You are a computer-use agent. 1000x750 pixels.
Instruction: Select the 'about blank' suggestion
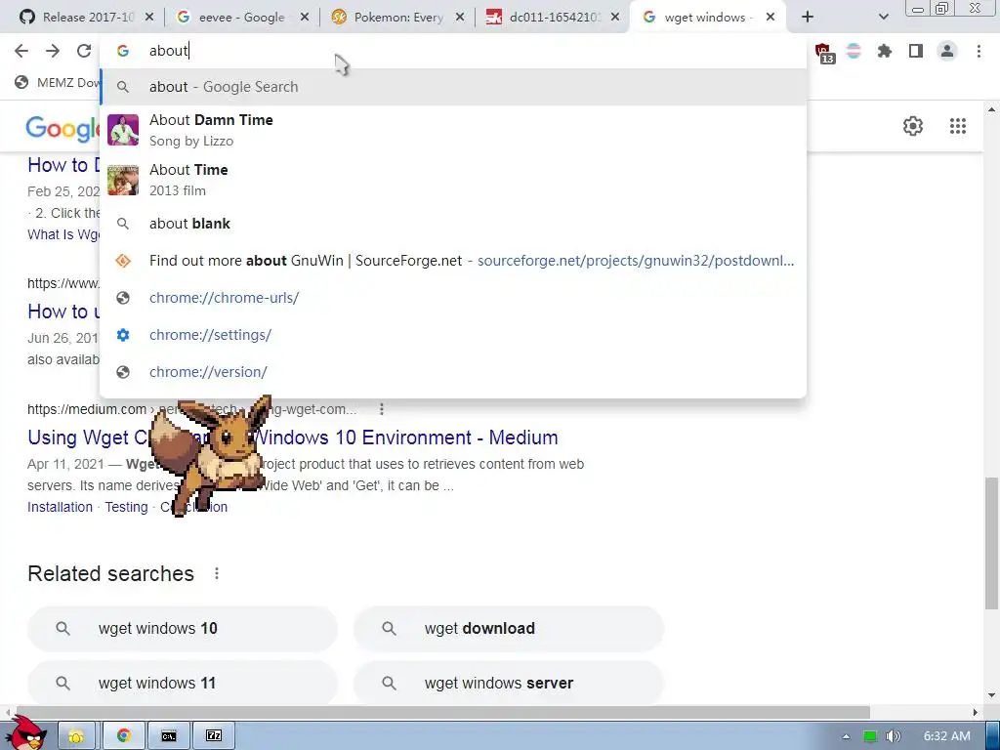point(453,224)
